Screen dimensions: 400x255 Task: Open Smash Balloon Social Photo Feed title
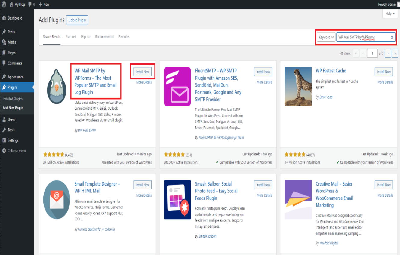point(216,191)
